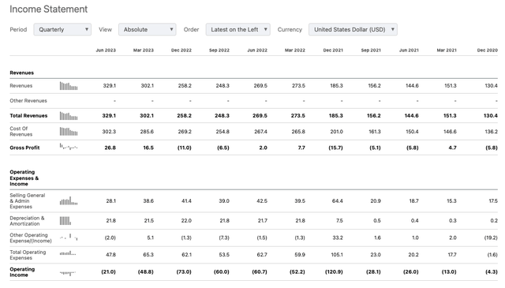Click the Gross Profit row label
The image size is (505, 288).
click(x=24, y=148)
